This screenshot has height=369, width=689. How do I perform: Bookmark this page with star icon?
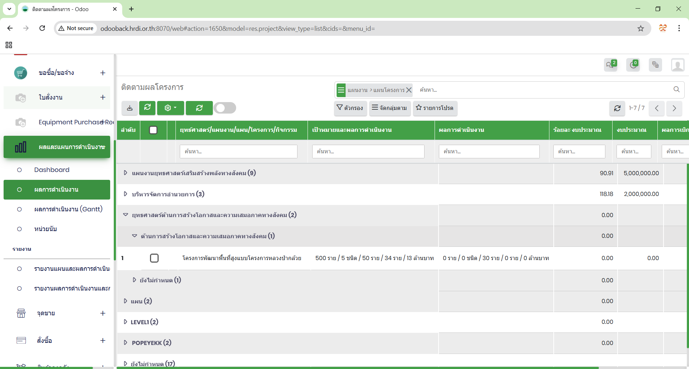click(641, 28)
